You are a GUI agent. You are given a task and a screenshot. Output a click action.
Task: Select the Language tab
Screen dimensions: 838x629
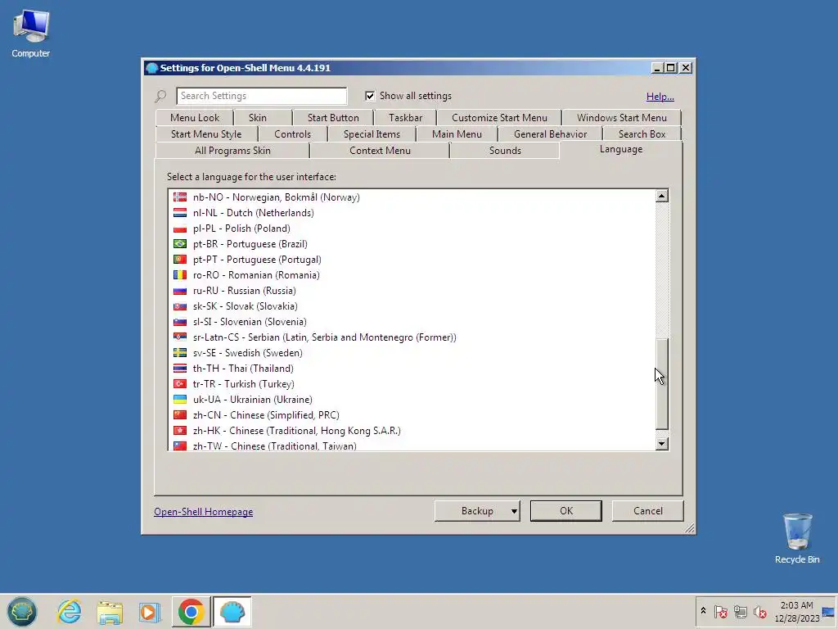(x=621, y=149)
